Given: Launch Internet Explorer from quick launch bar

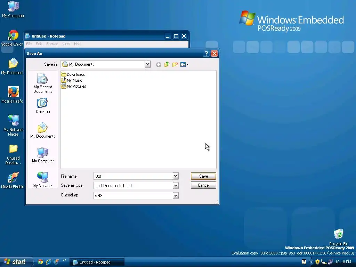Looking at the screenshot, I should click(48, 262).
